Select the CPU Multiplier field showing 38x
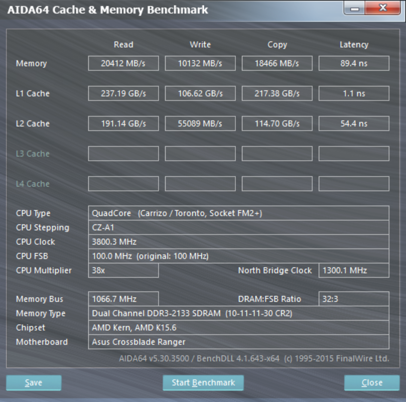Viewport: 406px width, 402px height. pos(123,270)
